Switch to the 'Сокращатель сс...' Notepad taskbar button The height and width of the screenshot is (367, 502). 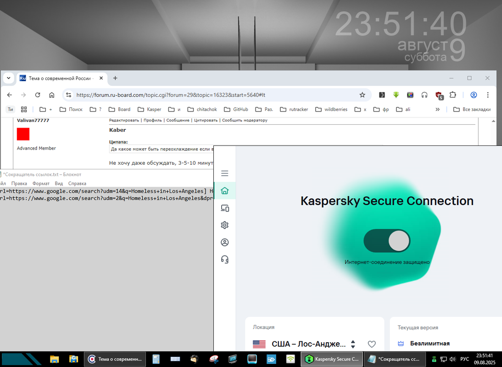(x=395, y=359)
